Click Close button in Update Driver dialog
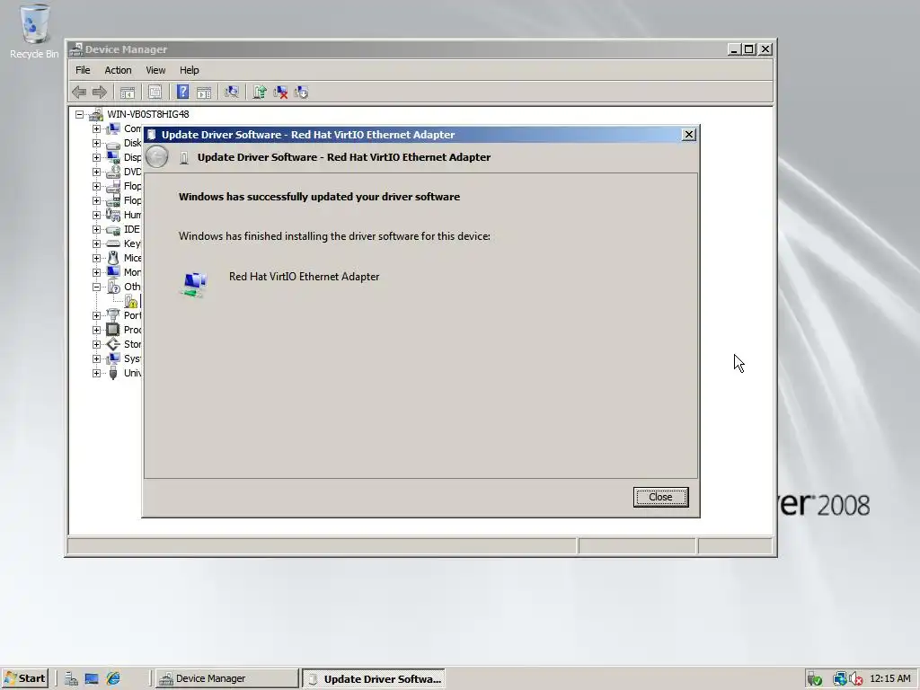 click(660, 497)
